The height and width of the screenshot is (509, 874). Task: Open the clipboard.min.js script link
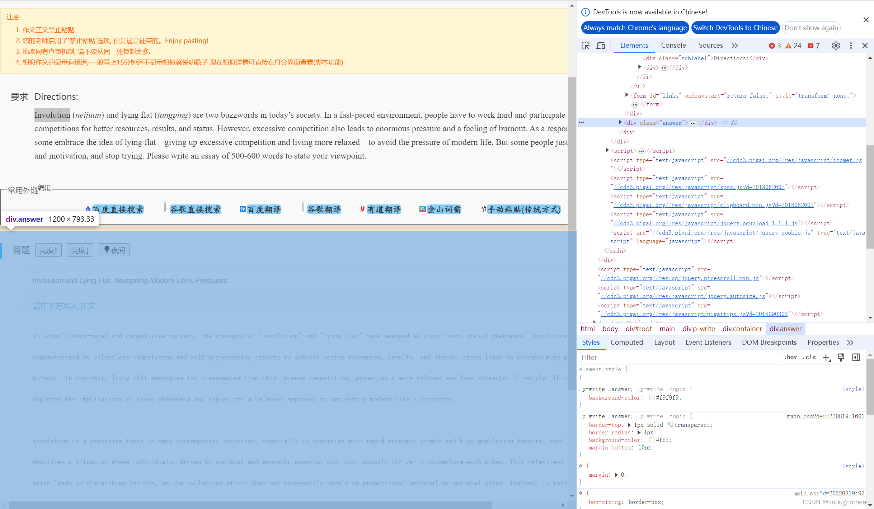(713, 205)
